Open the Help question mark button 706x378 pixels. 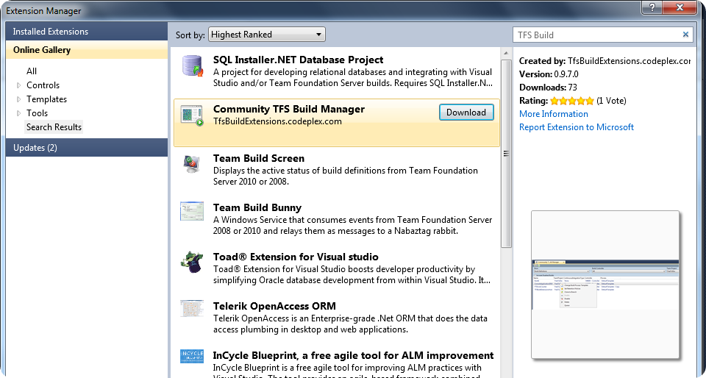pos(653,7)
